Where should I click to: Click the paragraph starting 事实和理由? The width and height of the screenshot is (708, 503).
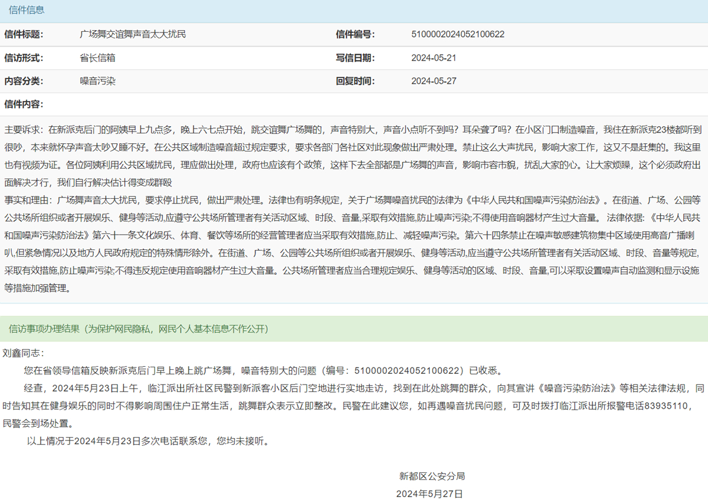pyautogui.click(x=354, y=244)
